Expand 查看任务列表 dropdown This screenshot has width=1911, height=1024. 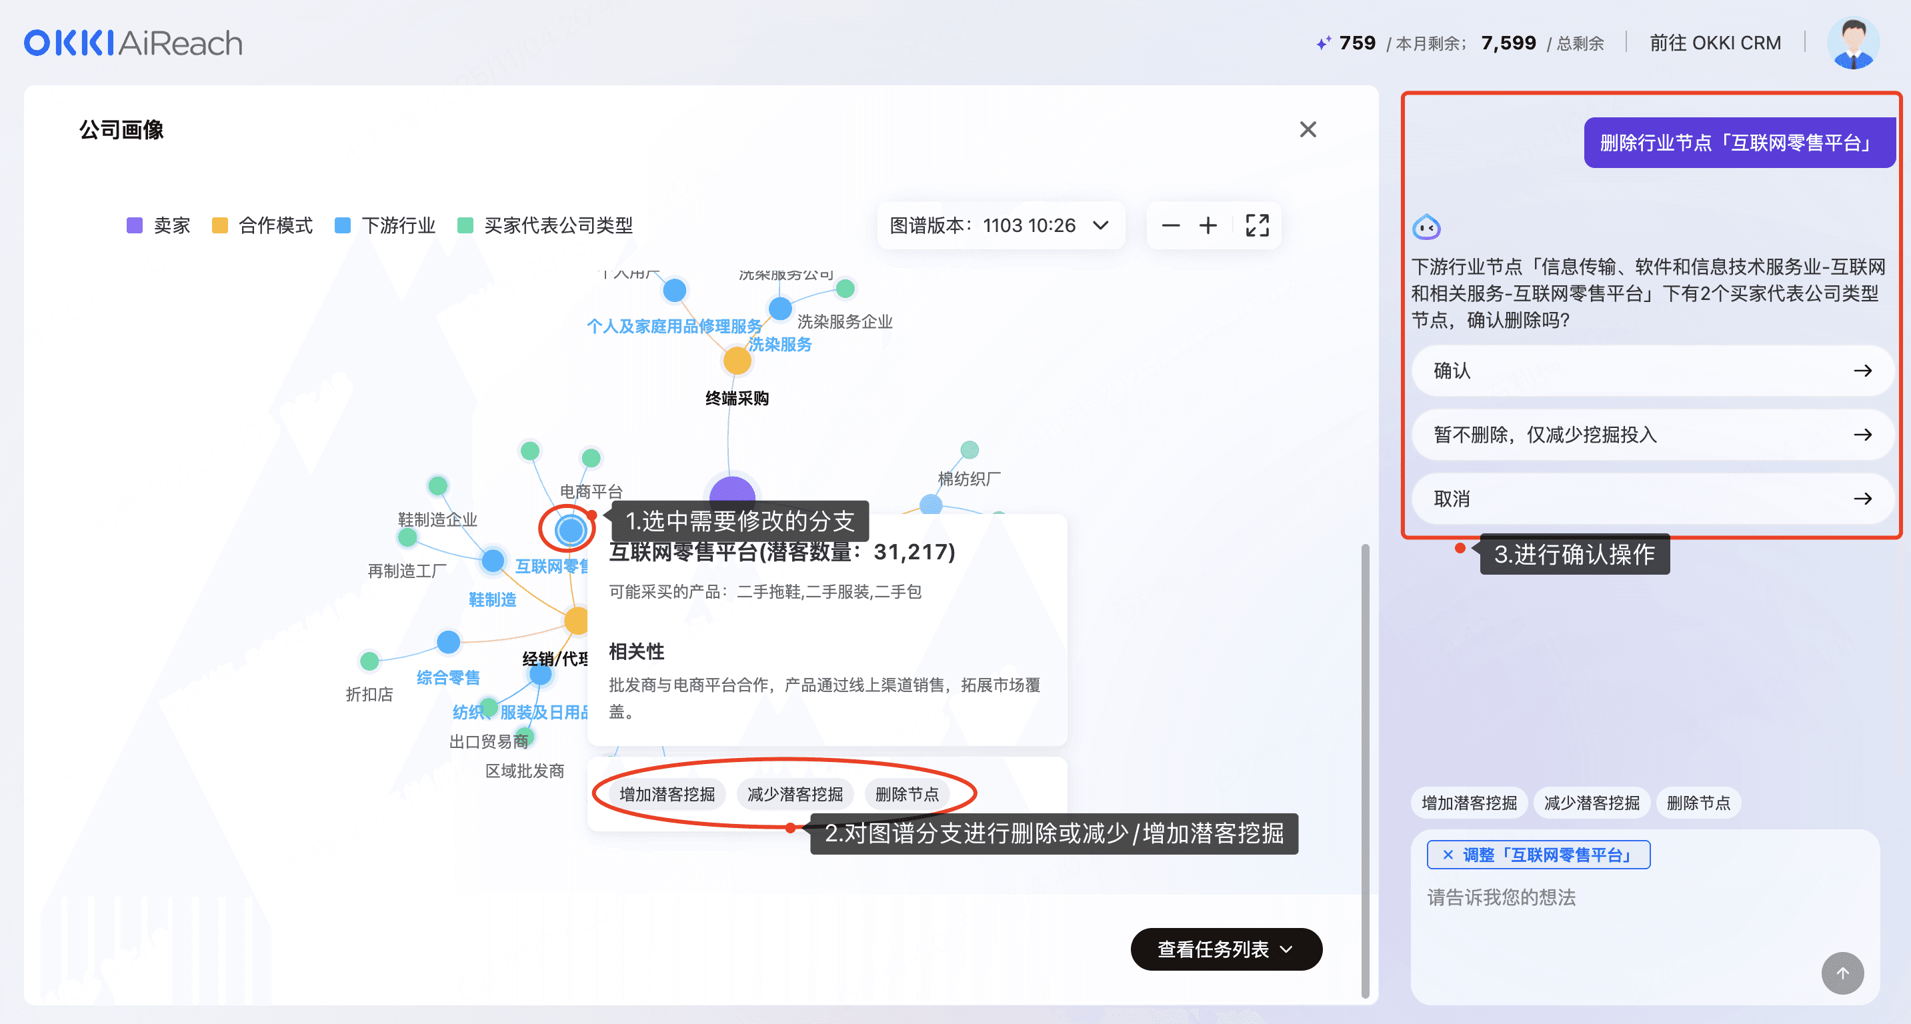click(1226, 949)
